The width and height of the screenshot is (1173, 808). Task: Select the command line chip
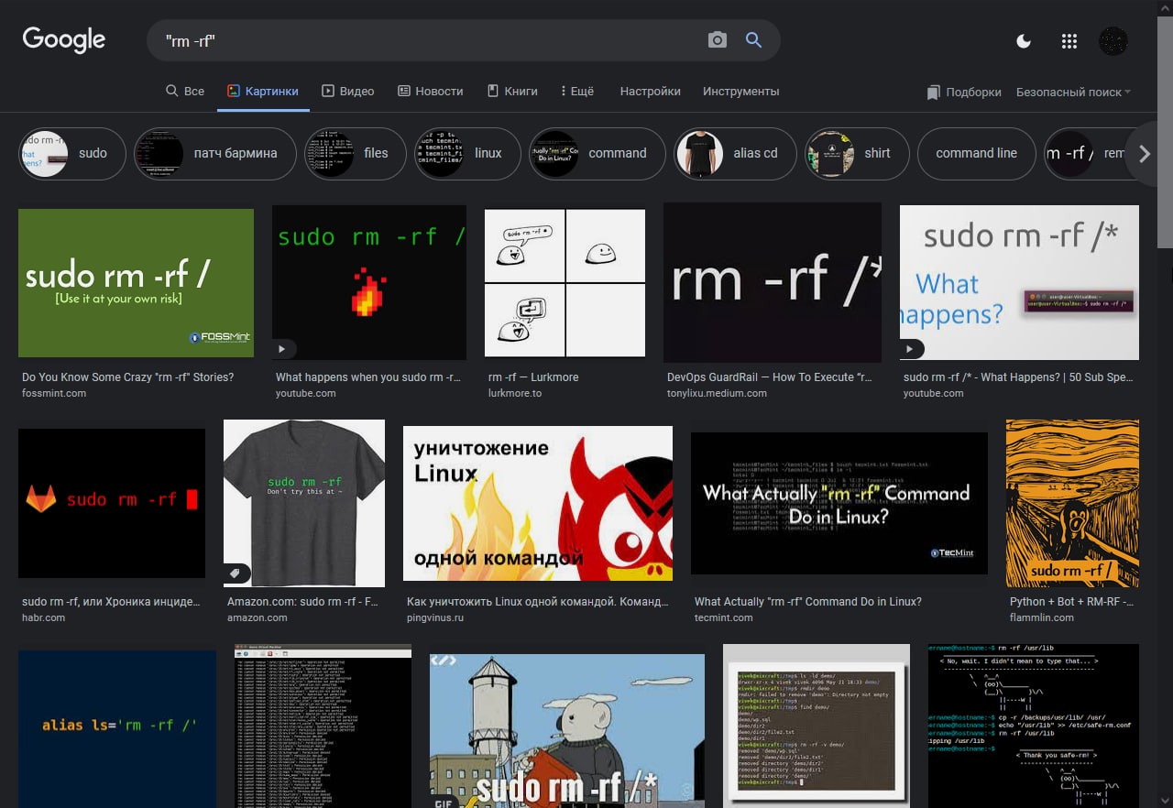click(976, 153)
